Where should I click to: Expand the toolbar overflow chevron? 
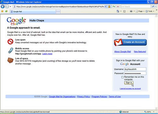pos(156,10)
